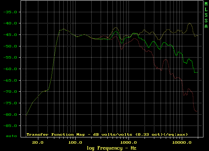
Task: Click the solid green curve's right end point
Action: click(198, 72)
